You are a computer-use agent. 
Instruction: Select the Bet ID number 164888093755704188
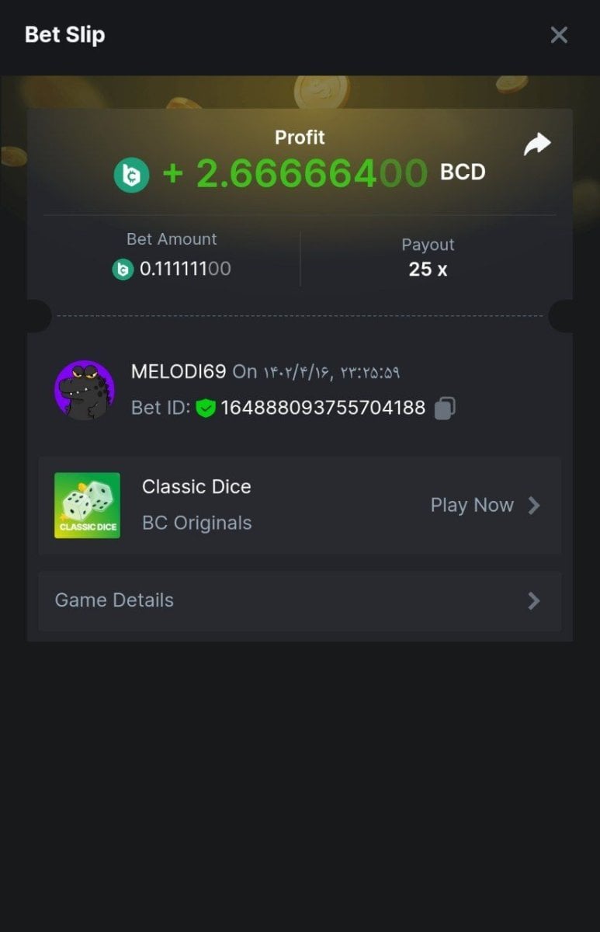[x=323, y=408]
